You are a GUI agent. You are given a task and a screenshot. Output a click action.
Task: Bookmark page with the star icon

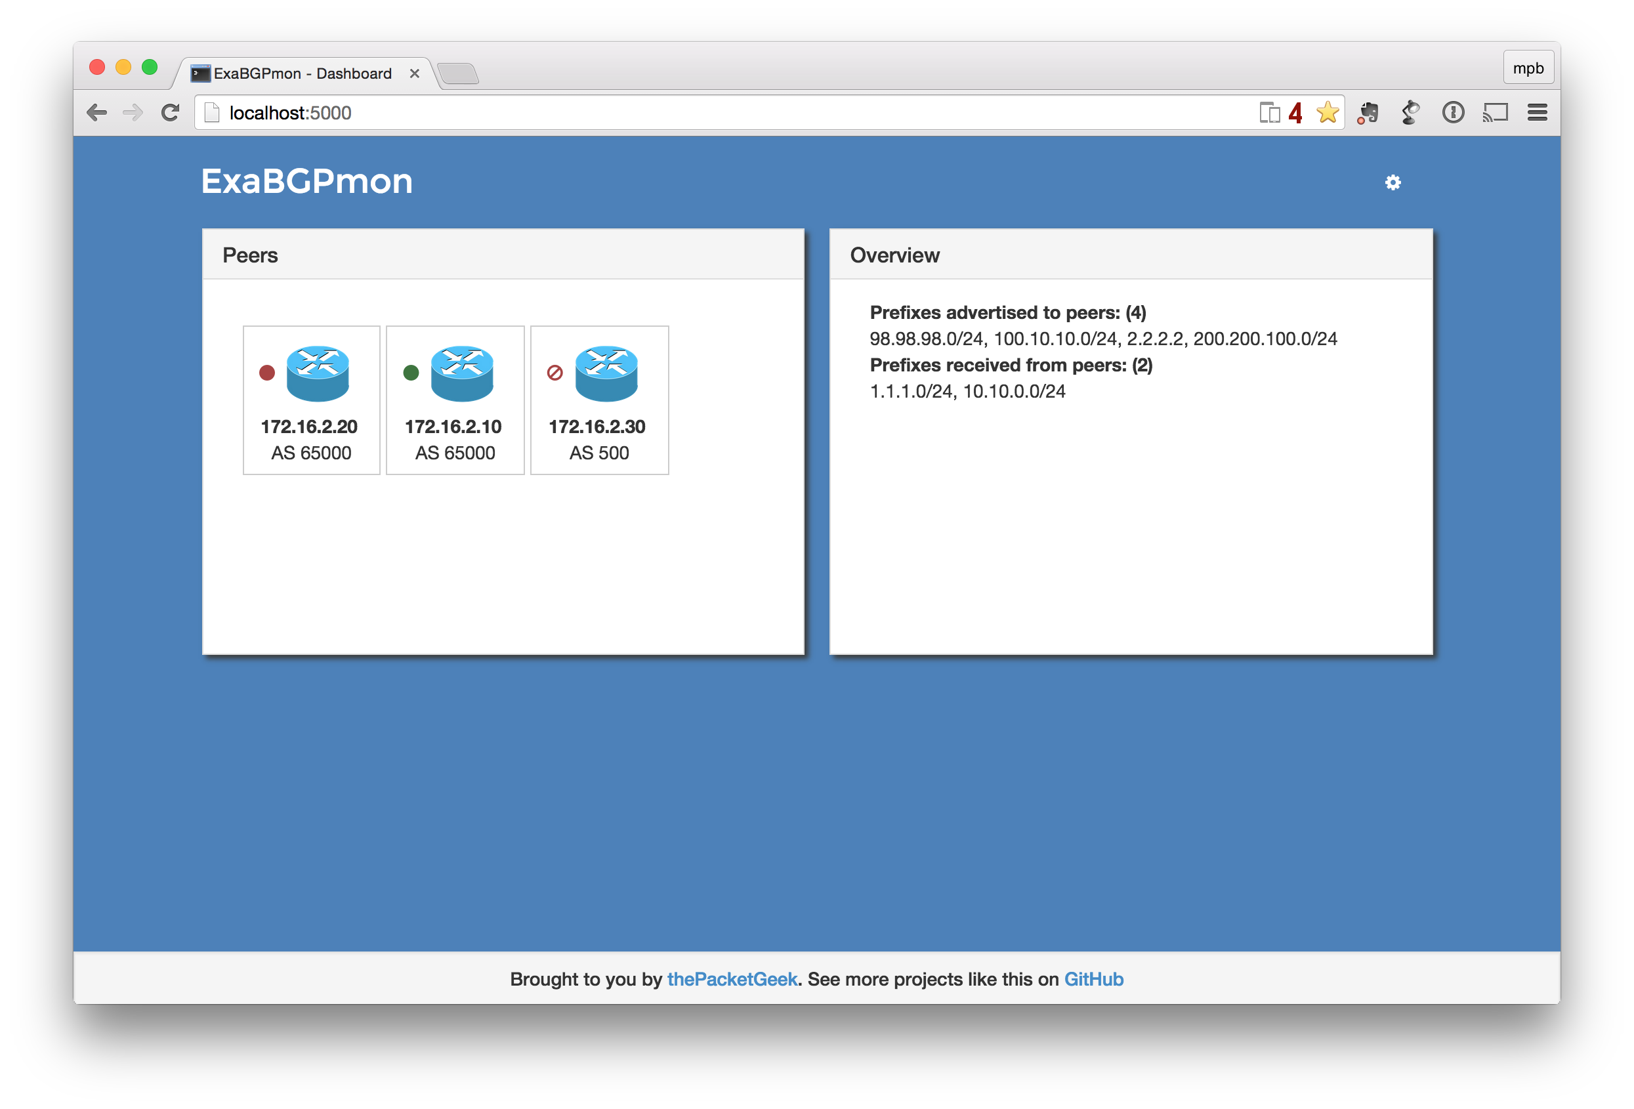pos(1327,112)
